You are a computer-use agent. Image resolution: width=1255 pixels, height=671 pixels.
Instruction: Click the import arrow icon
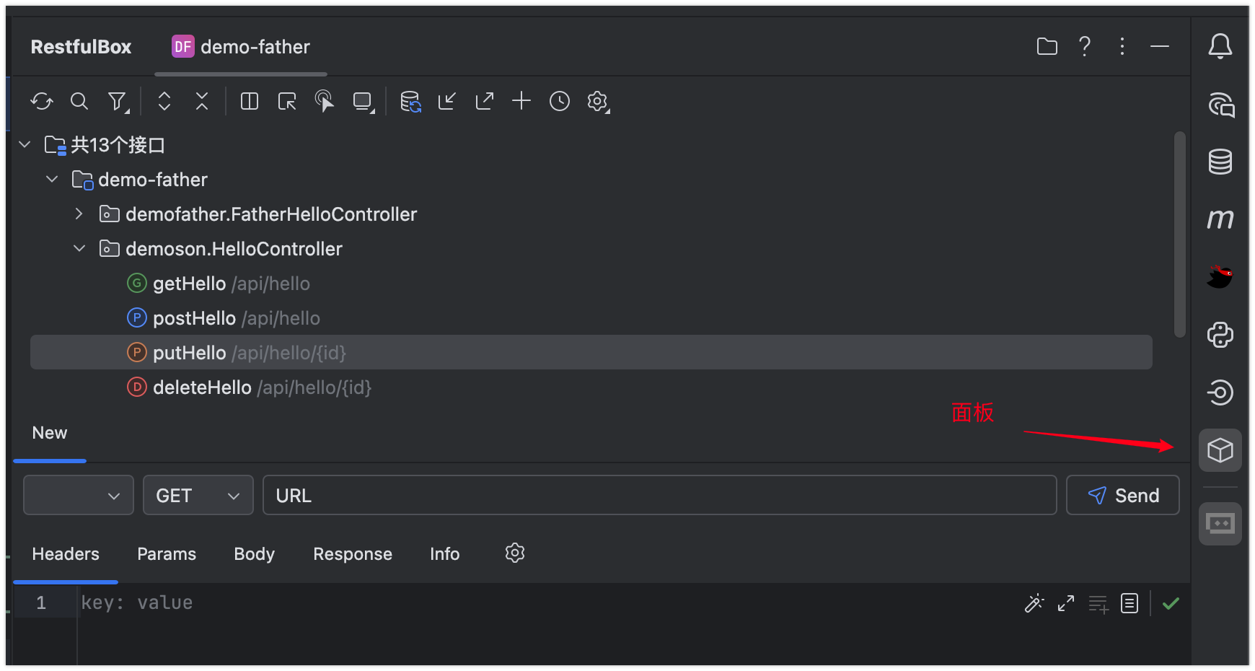(x=447, y=102)
